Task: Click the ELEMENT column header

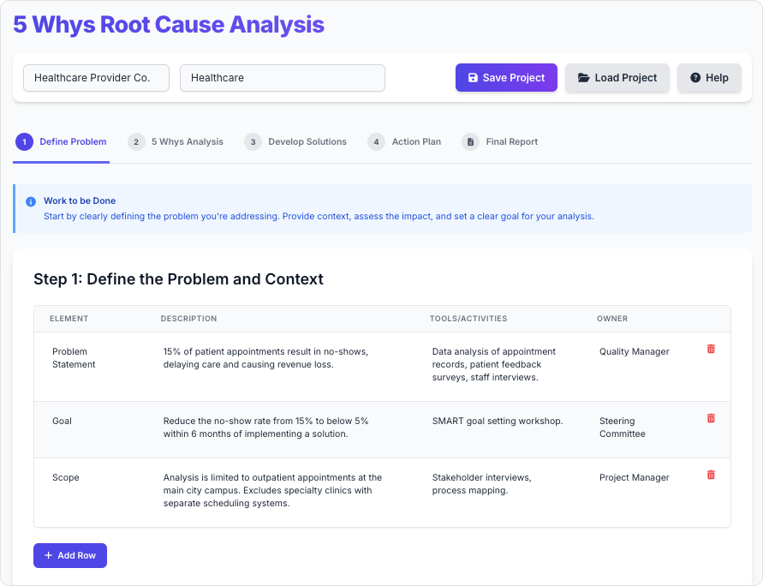Action: click(x=69, y=319)
